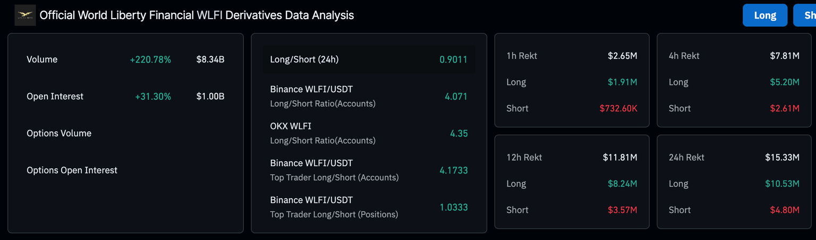Click the $1.00B open interest value
Image resolution: width=816 pixels, height=240 pixels.
(210, 97)
